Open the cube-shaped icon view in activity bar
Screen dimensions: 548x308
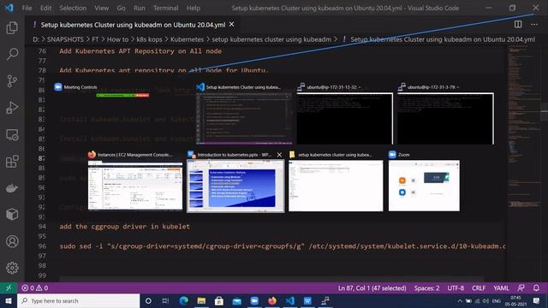click(x=12, y=215)
